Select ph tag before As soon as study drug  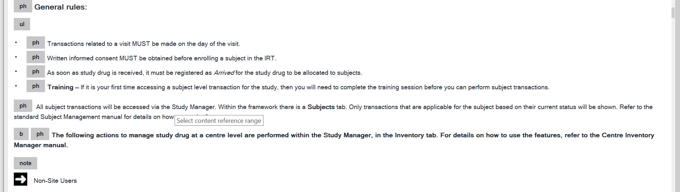click(36, 72)
